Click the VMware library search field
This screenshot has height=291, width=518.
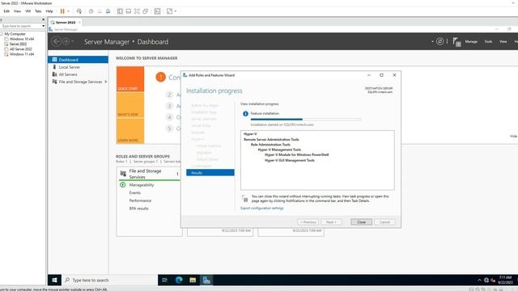(20, 26)
